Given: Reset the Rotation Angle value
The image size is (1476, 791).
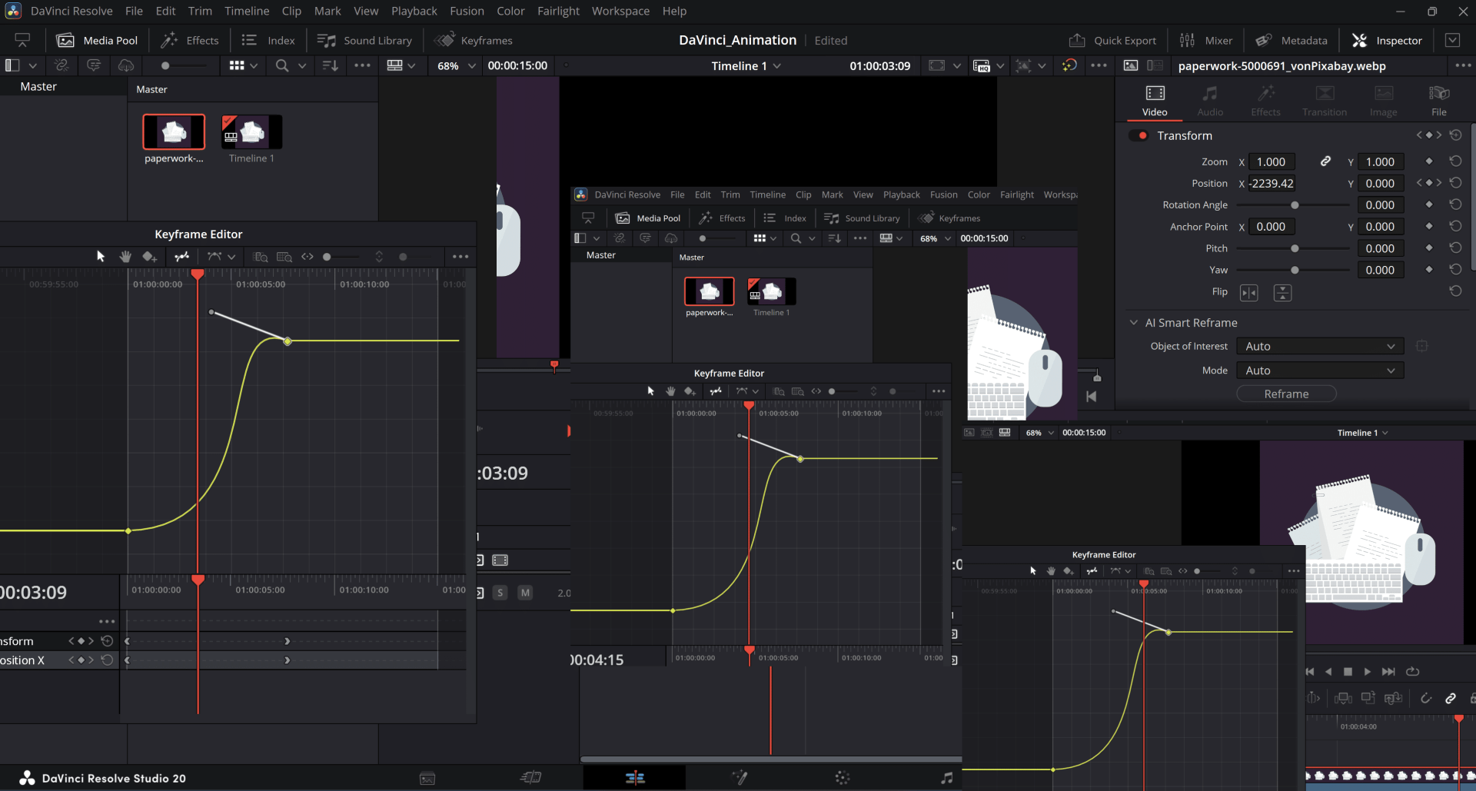Looking at the screenshot, I should 1456,204.
